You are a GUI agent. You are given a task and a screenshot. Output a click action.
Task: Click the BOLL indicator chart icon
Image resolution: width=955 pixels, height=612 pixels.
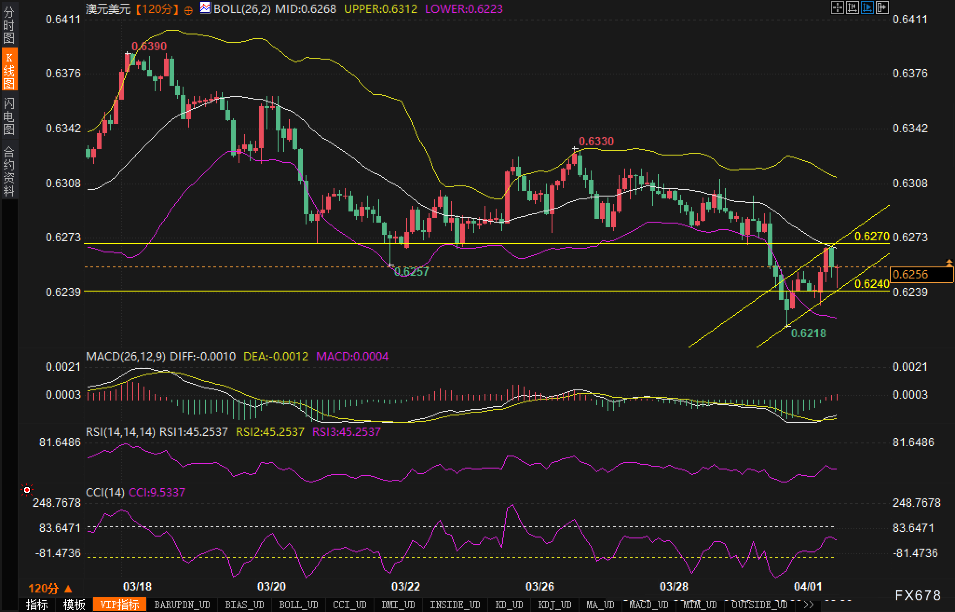click(205, 8)
